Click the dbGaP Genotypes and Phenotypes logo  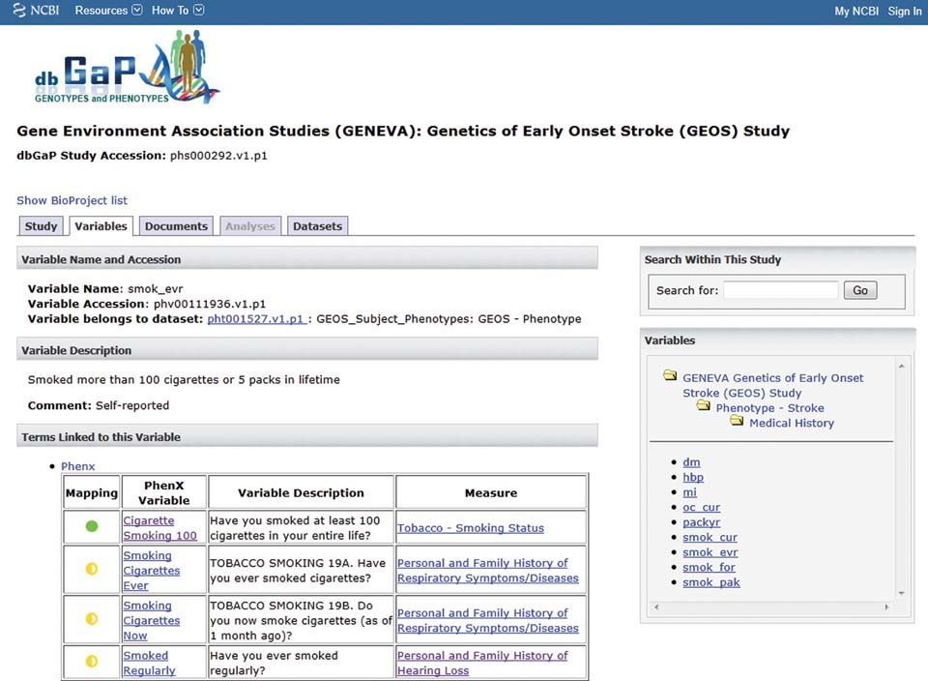pyautogui.click(x=127, y=68)
